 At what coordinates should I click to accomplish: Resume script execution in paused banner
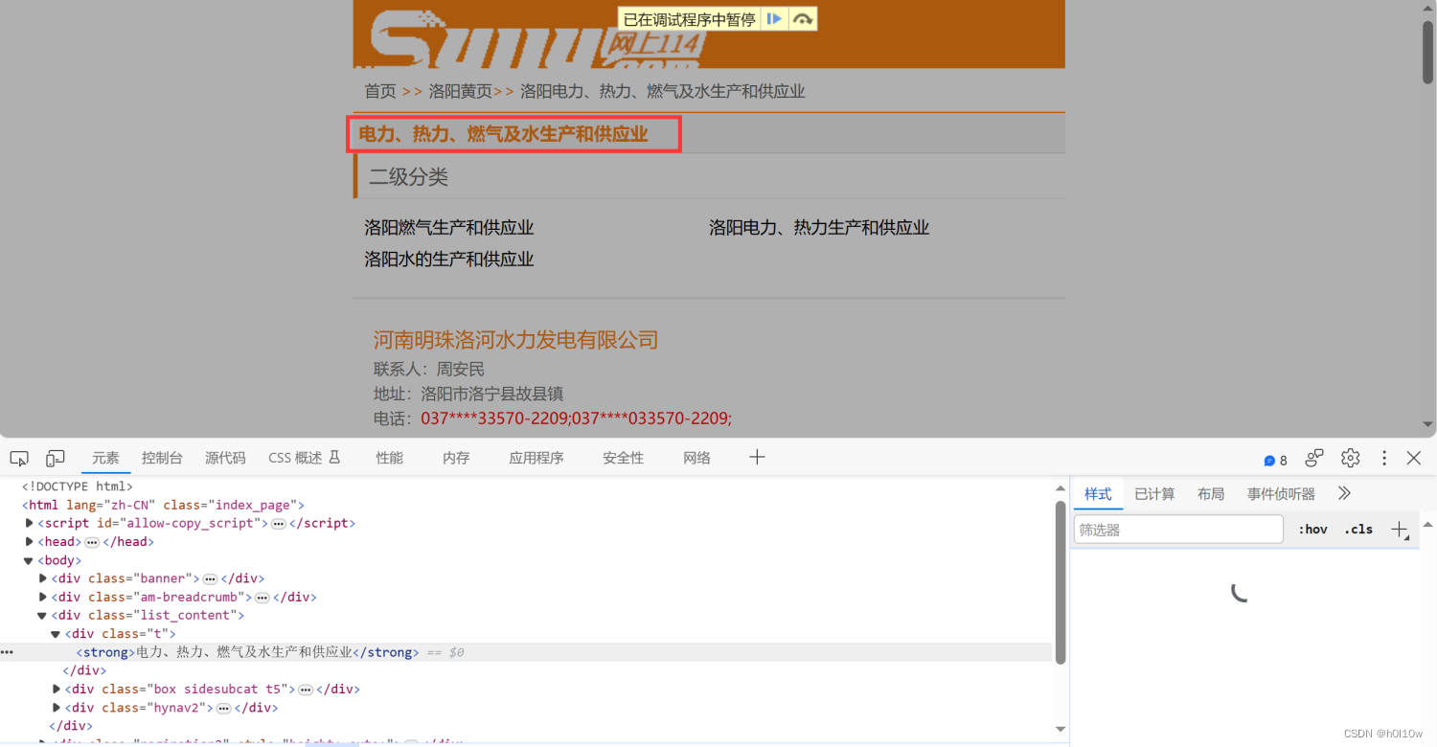[775, 19]
